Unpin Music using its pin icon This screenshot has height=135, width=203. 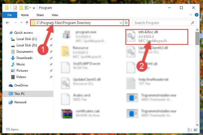51,64
